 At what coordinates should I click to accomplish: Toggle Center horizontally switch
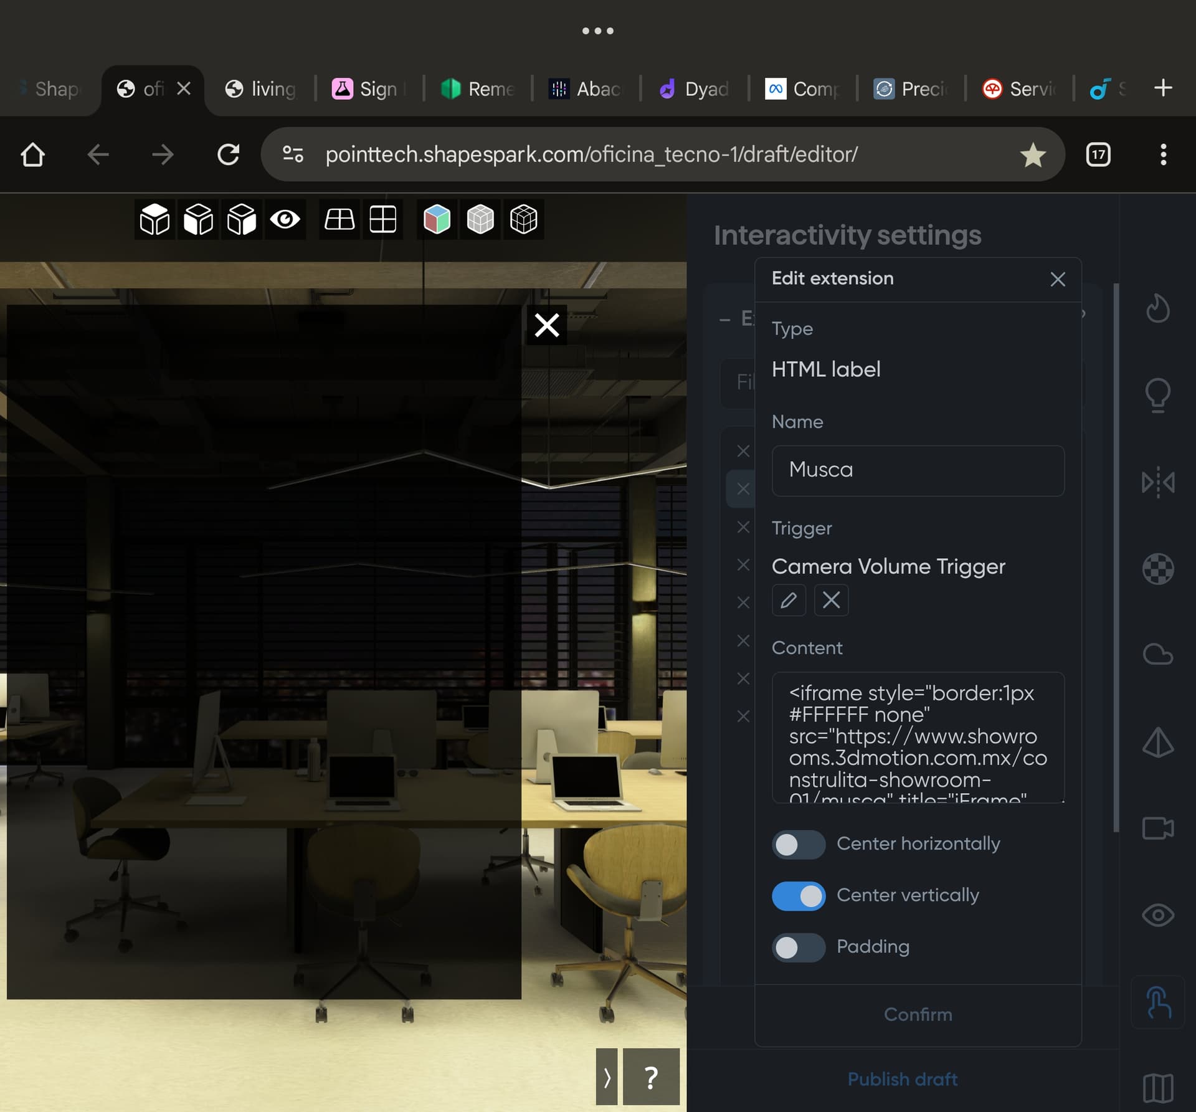tap(798, 844)
